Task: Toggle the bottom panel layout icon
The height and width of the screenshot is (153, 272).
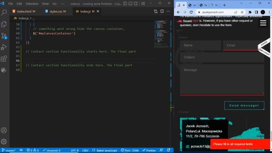Action: (x=130, y=3)
